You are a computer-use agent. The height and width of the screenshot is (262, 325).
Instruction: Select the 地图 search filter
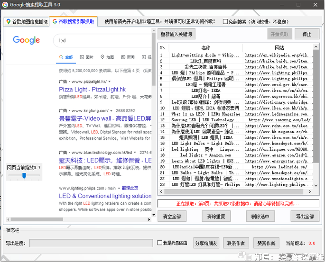tap(107, 57)
